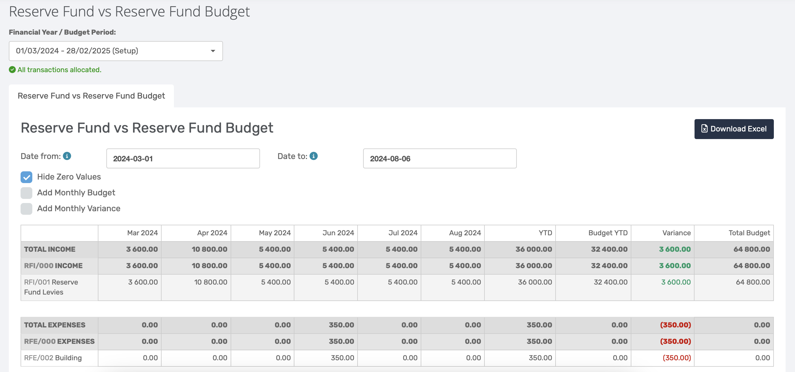Click the Variance column header
This screenshot has width=795, height=372.
[x=676, y=233]
